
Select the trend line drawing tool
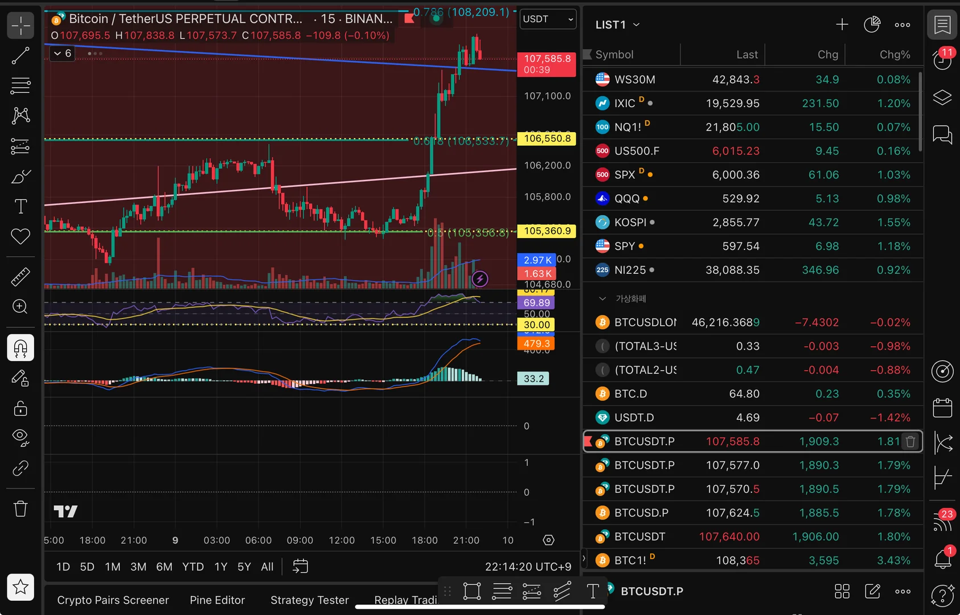tap(20, 56)
